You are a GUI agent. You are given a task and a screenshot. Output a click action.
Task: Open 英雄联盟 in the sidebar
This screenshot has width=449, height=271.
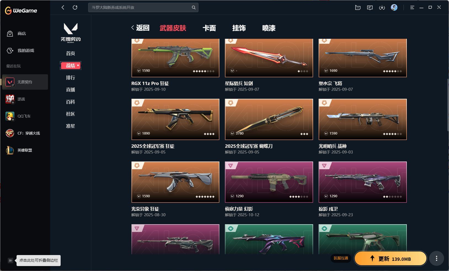click(25, 150)
